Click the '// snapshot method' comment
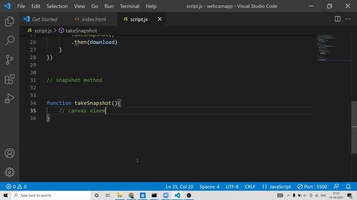The width and height of the screenshot is (357, 200). 74,80
